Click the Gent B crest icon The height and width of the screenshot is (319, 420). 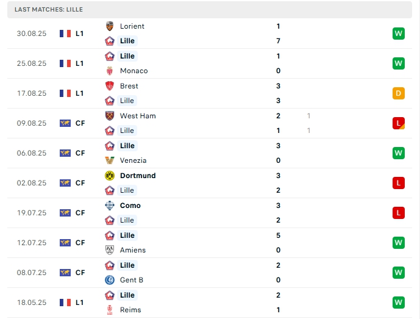pyautogui.click(x=110, y=280)
